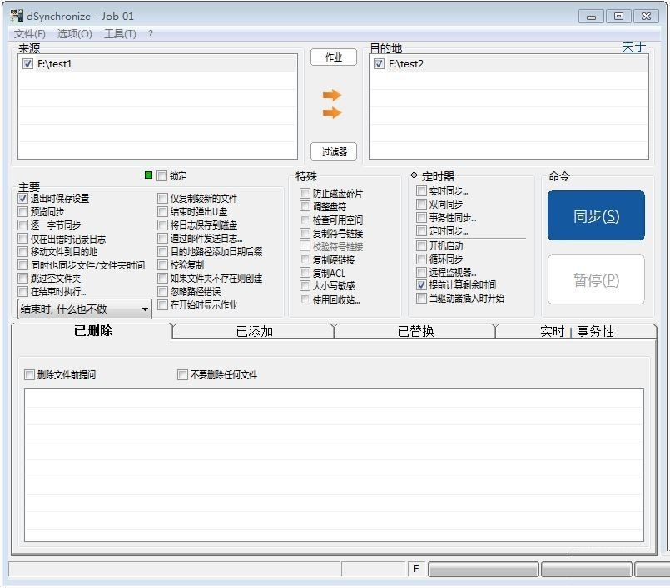Switch to the 实时 | 事务性 tab

(x=577, y=331)
